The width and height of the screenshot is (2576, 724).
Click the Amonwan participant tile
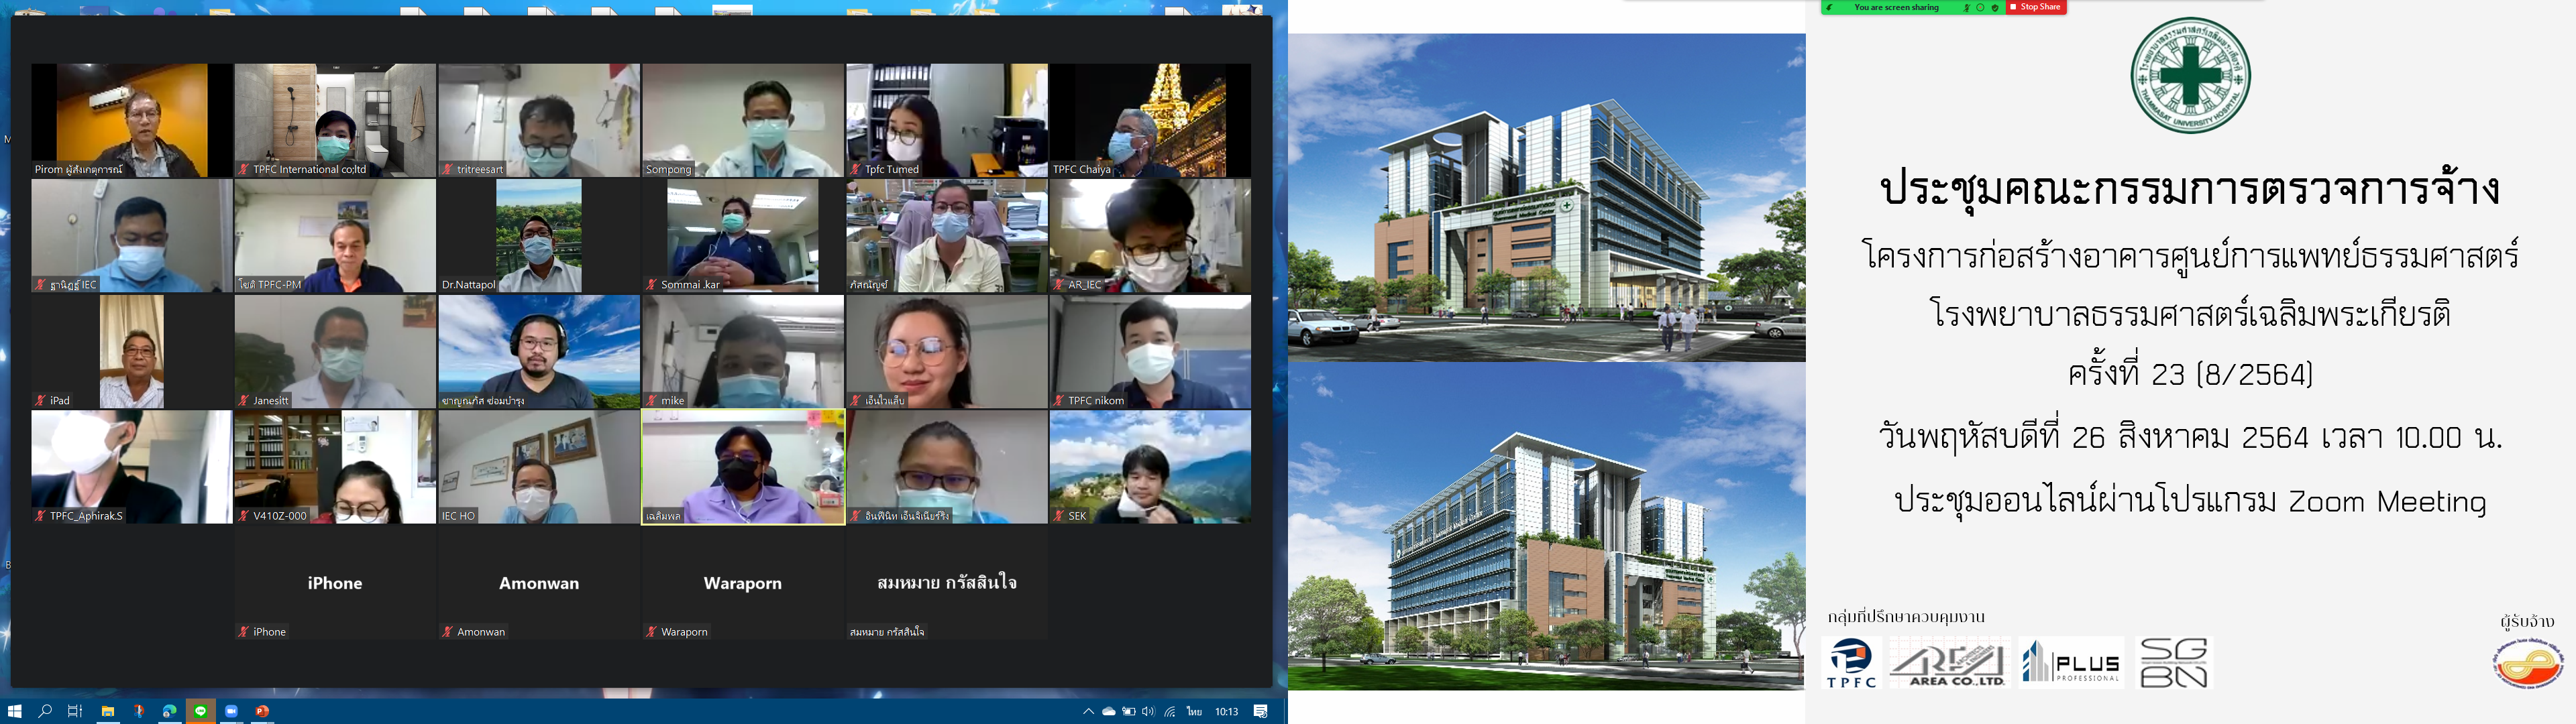[538, 583]
